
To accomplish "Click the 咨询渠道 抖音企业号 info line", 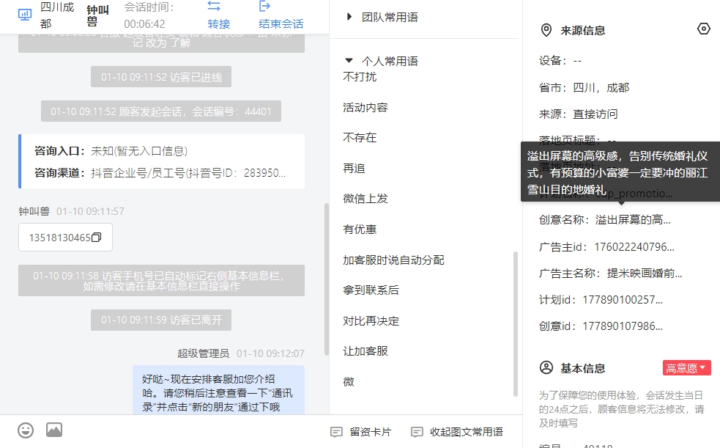I will [160, 173].
